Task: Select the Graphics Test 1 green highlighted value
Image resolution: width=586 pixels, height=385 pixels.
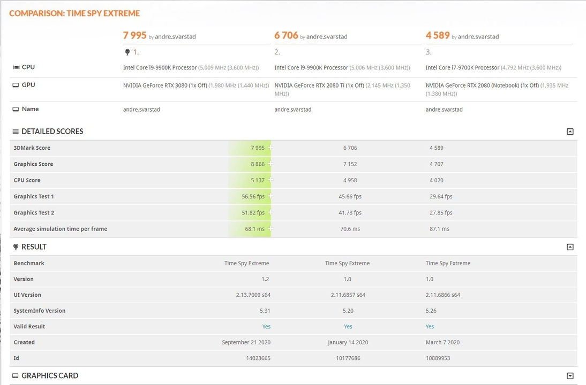Action: 253,196
